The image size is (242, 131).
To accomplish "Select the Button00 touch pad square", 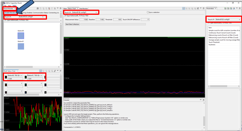I will click(21, 36).
